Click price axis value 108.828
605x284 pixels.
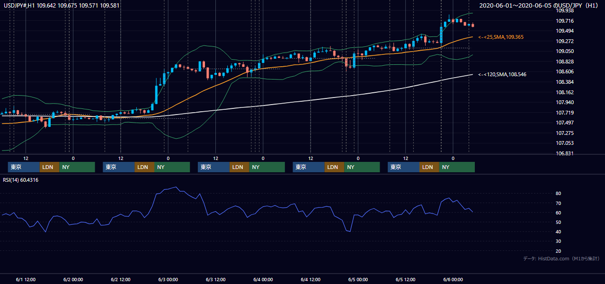tap(565, 62)
